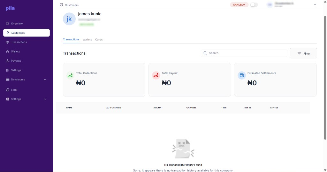Click the Developers key icon
The image size is (327, 172).
click(x=8, y=79)
